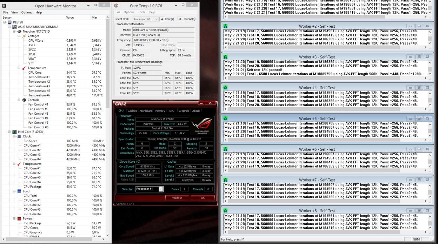Switch to the Graphics tab in CPU-Z
Screen dimensions: 438x244
[x=184, y=111]
